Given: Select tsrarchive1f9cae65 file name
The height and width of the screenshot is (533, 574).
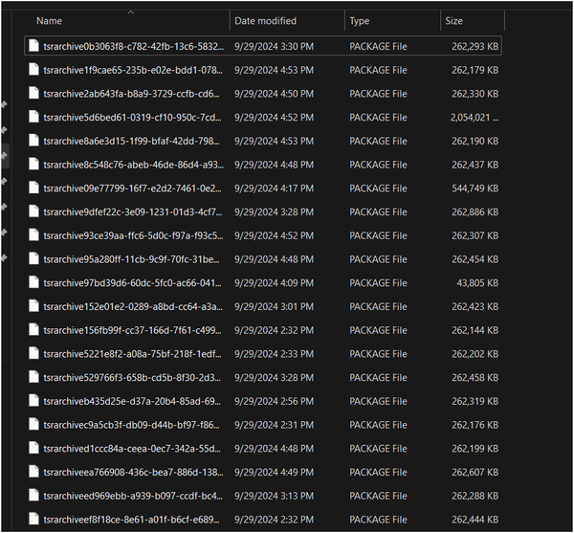Looking at the screenshot, I should 133,70.
